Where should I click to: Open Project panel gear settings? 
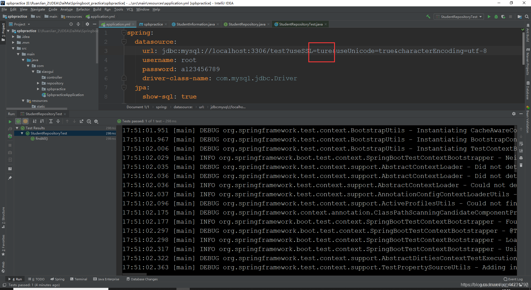click(87, 24)
